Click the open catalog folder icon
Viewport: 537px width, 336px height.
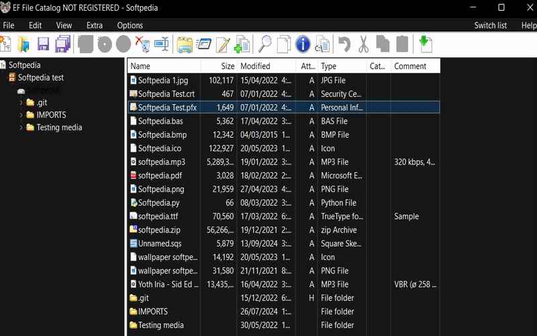(x=23, y=44)
